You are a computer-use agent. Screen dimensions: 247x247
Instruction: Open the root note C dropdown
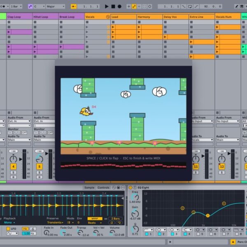(x=39, y=7)
